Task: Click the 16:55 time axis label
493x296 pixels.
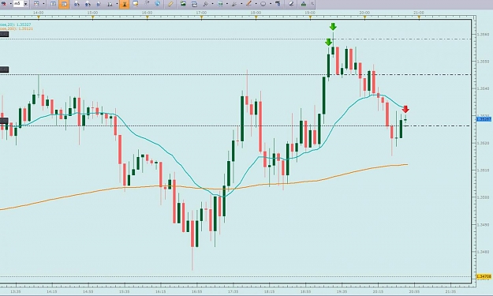Action: [x=197, y=292]
